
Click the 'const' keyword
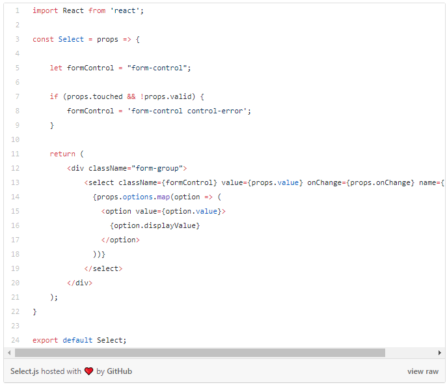tap(43, 39)
